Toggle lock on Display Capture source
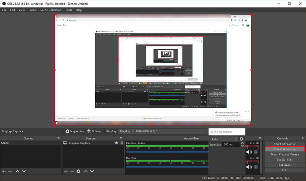 pyautogui.click(x=122, y=143)
